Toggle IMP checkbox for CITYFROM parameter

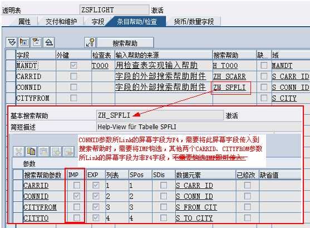[x=77, y=207]
